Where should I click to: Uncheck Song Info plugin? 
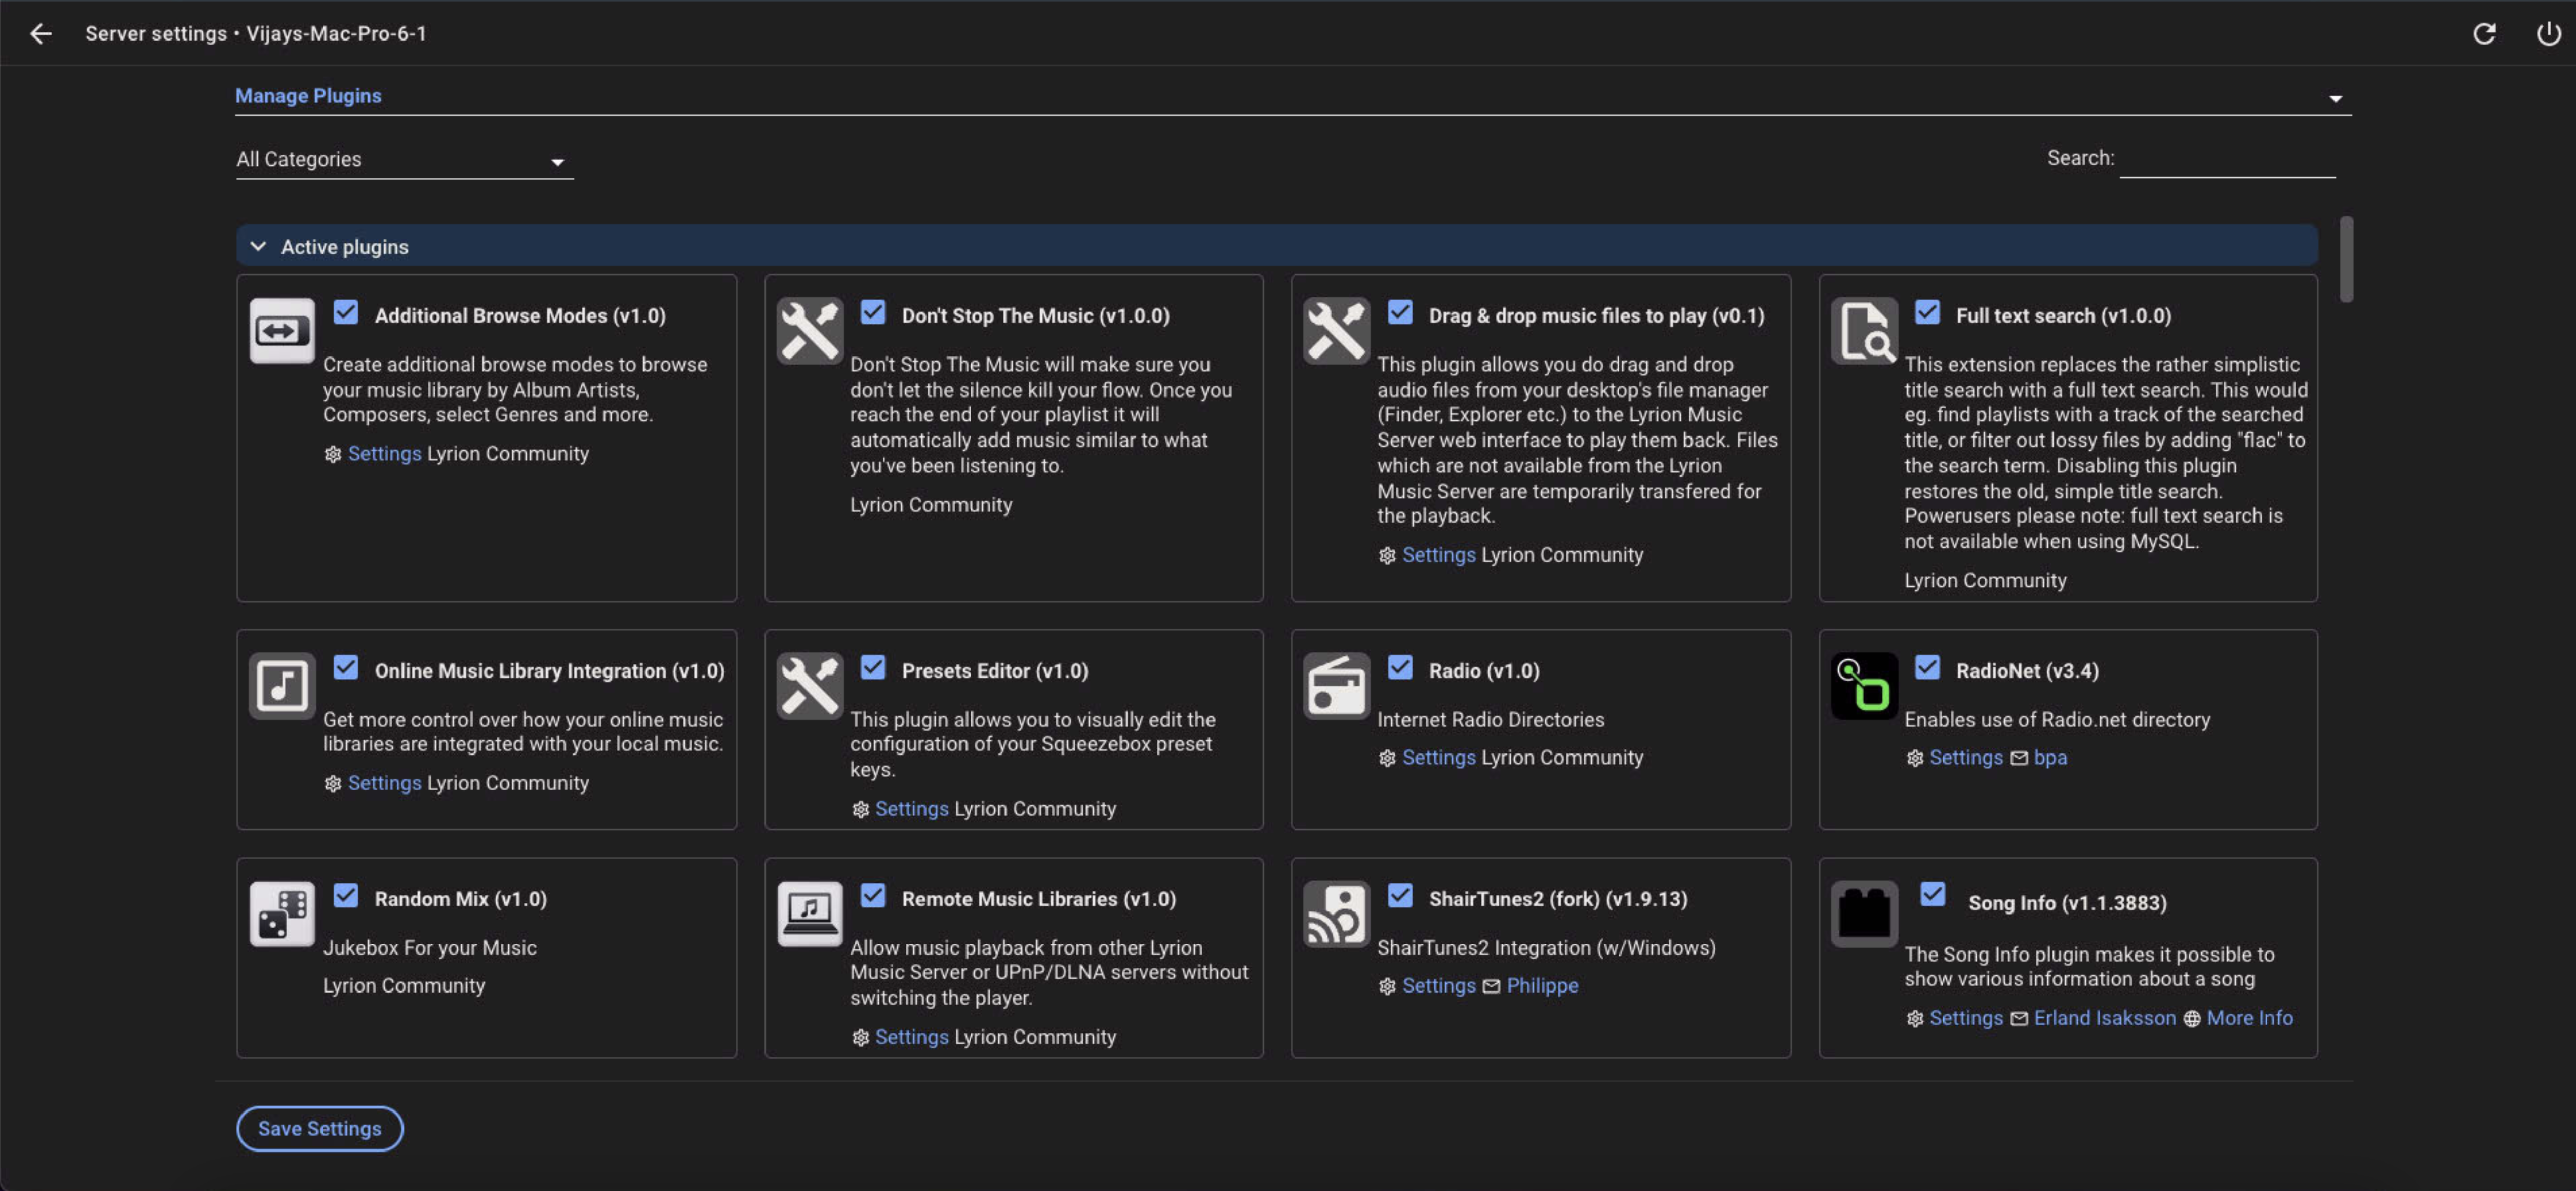(1933, 894)
